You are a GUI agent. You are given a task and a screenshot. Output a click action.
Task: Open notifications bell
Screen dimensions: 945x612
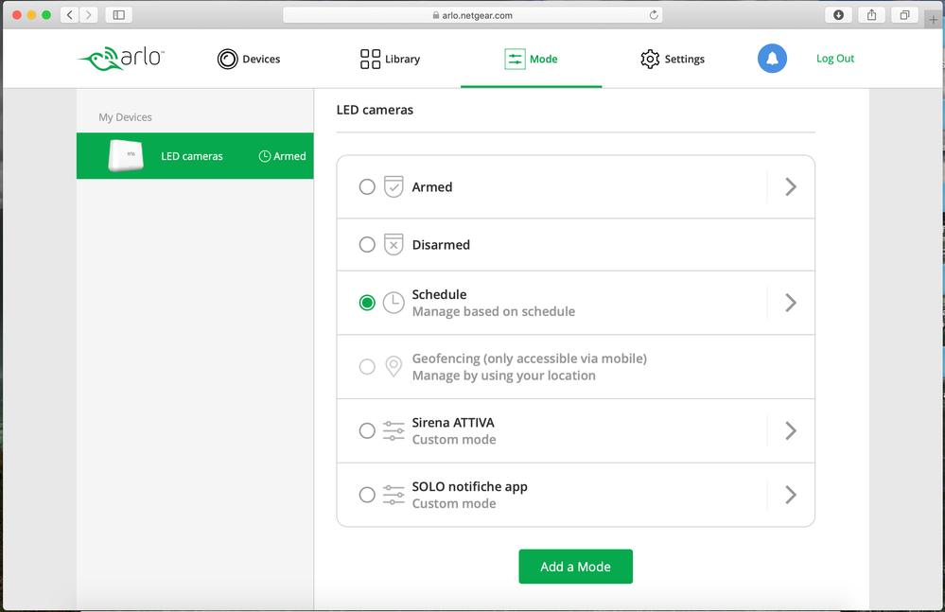pos(772,59)
